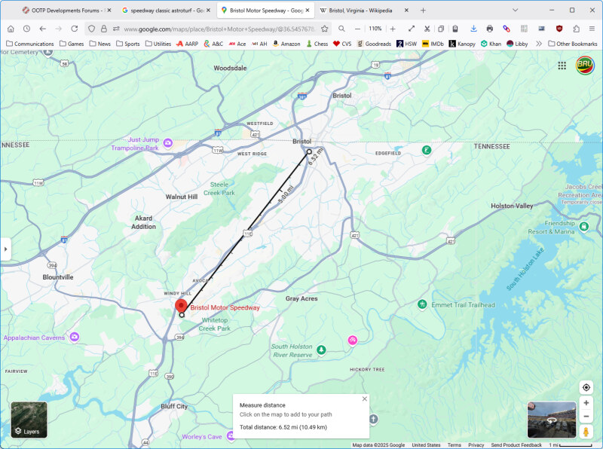The height and width of the screenshot is (449, 603).
Task: Open the Google apps grid
Action: pyautogui.click(x=562, y=66)
